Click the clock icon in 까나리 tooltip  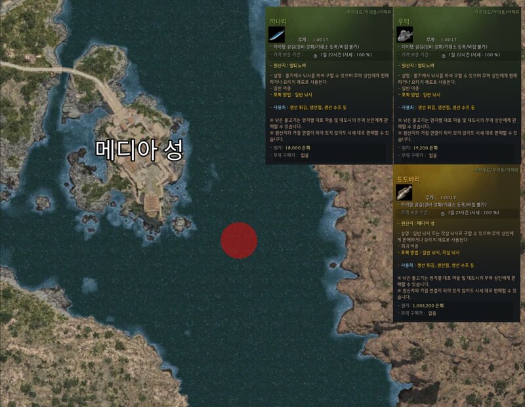pyautogui.click(x=315, y=56)
